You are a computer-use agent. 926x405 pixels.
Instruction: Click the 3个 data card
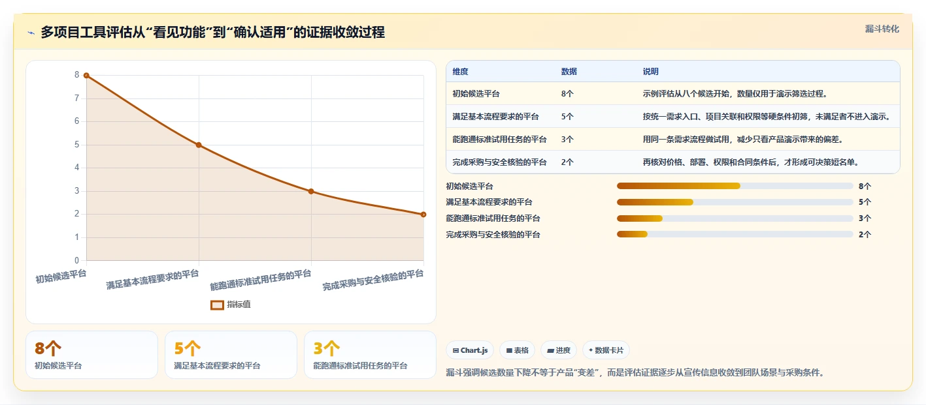(x=371, y=355)
